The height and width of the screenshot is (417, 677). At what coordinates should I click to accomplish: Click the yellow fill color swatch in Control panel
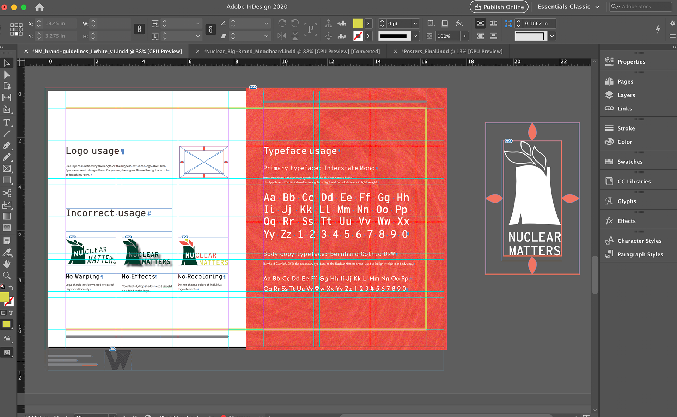point(358,23)
